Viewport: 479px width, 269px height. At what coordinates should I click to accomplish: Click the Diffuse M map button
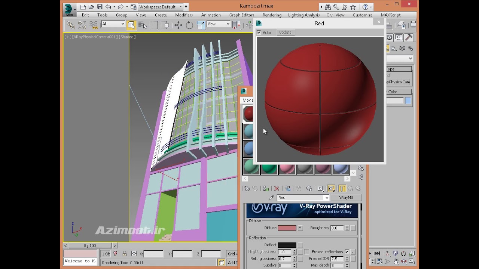tap(300, 228)
